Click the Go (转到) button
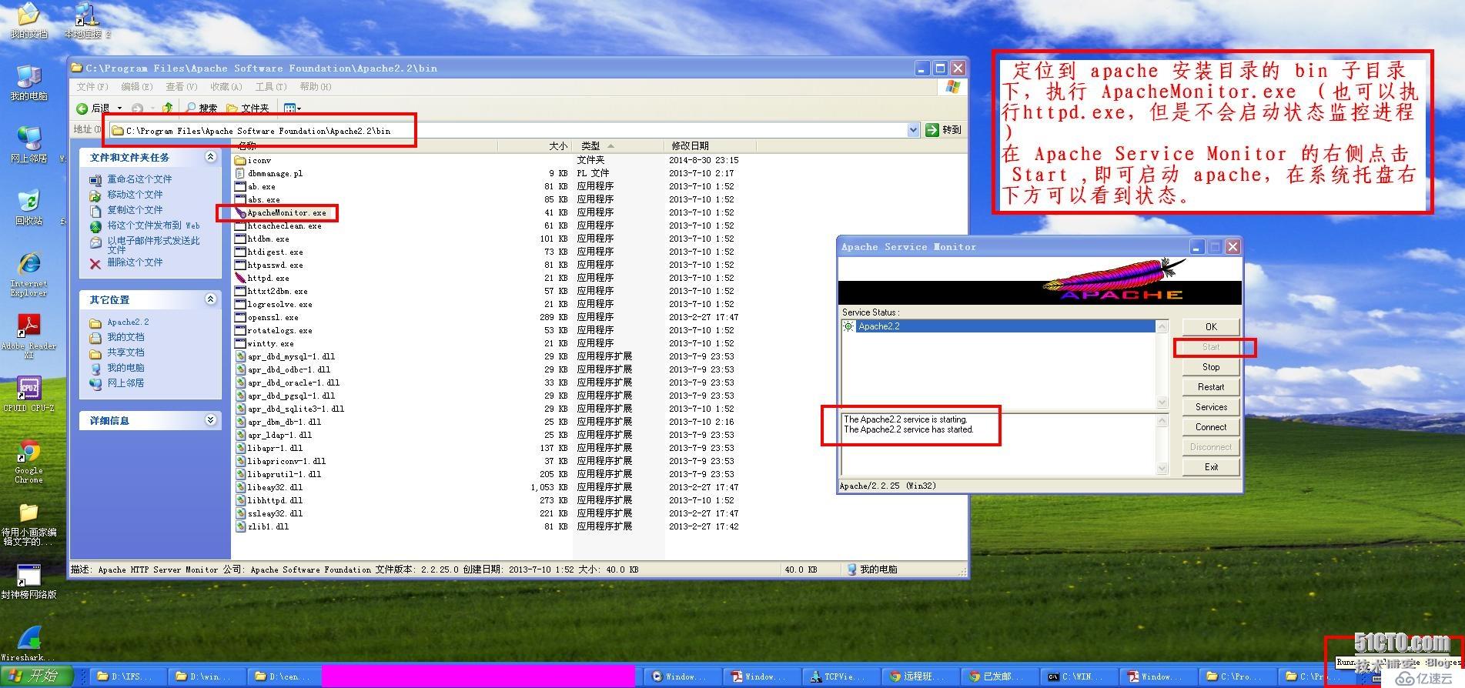This screenshot has height=688, width=1465. coord(945,130)
